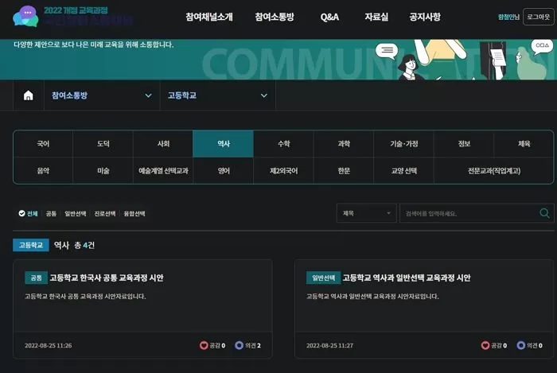Click heart 공감 icon on 한국사 공통 card
Image resolution: width=557 pixels, height=373 pixels.
point(204,345)
